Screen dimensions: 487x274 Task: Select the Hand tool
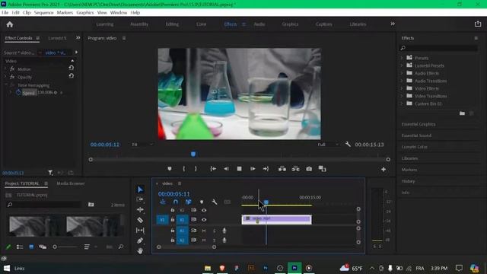[140, 250]
